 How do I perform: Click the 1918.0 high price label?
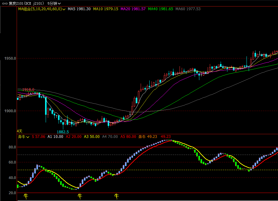tap(28, 90)
